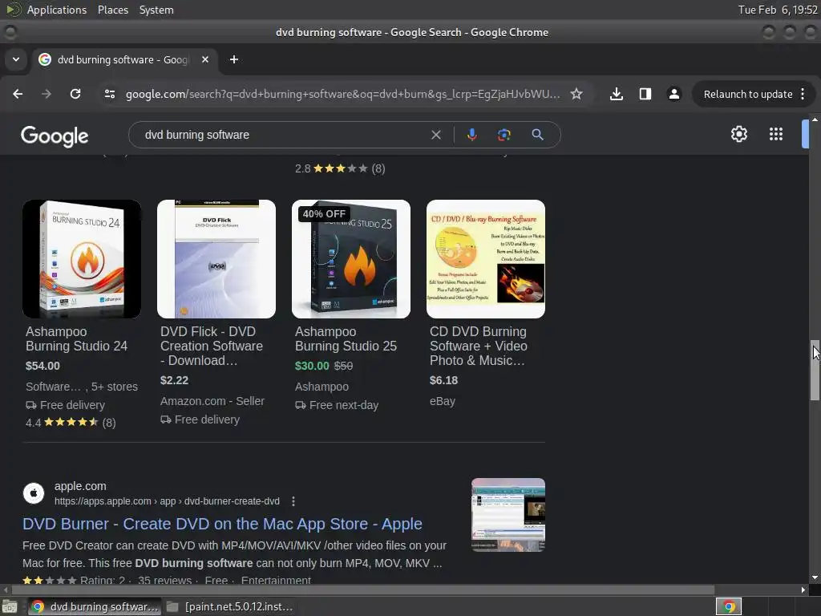Open Ashampoo Burning Studio 24 product title

click(76, 339)
